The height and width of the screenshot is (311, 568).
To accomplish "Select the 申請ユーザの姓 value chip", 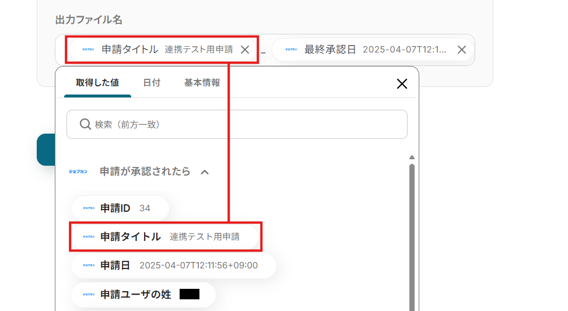I will [x=143, y=294].
